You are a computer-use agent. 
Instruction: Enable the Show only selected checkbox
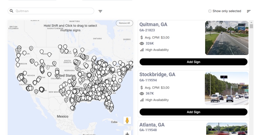[x=210, y=11]
